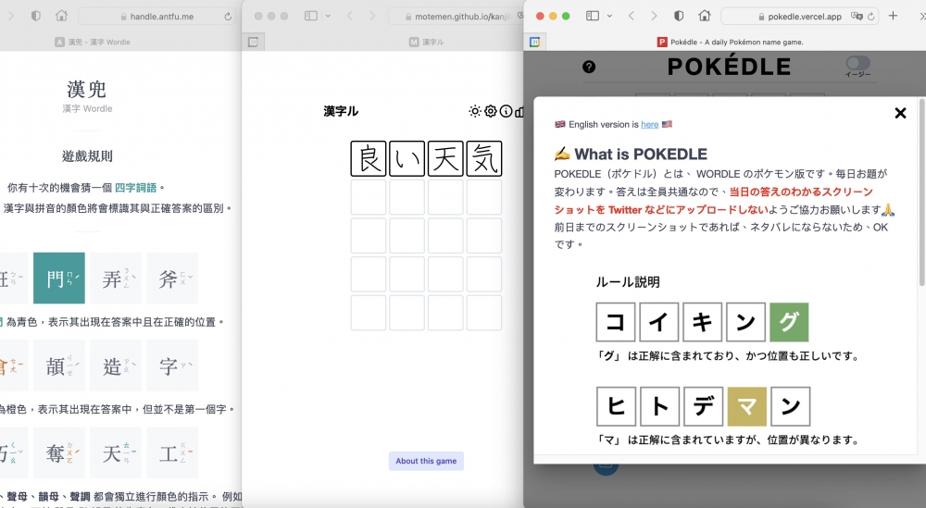Click the 造 example tile in 漢兜
The image size is (926, 508).
116,366
